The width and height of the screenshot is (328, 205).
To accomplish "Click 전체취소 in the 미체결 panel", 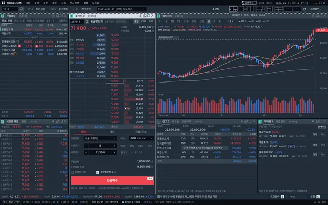I will point(322,127).
